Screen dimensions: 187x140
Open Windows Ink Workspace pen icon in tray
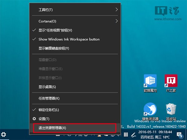[x=133, y=135]
